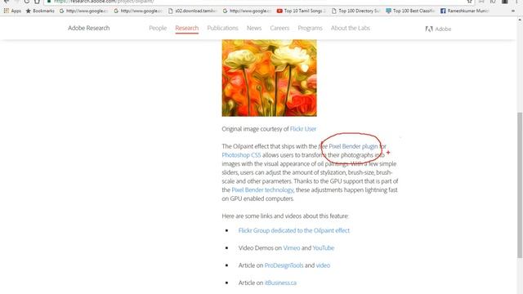Click 'Here are some links and videos' text
Screen dimensions: 523x294
285,216
